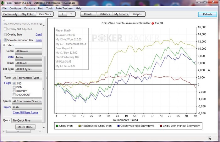Click the sidebar splitter grip dots

click(47, 76)
